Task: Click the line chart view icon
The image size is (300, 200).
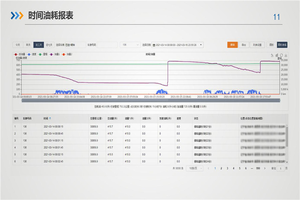Action: click(x=272, y=55)
